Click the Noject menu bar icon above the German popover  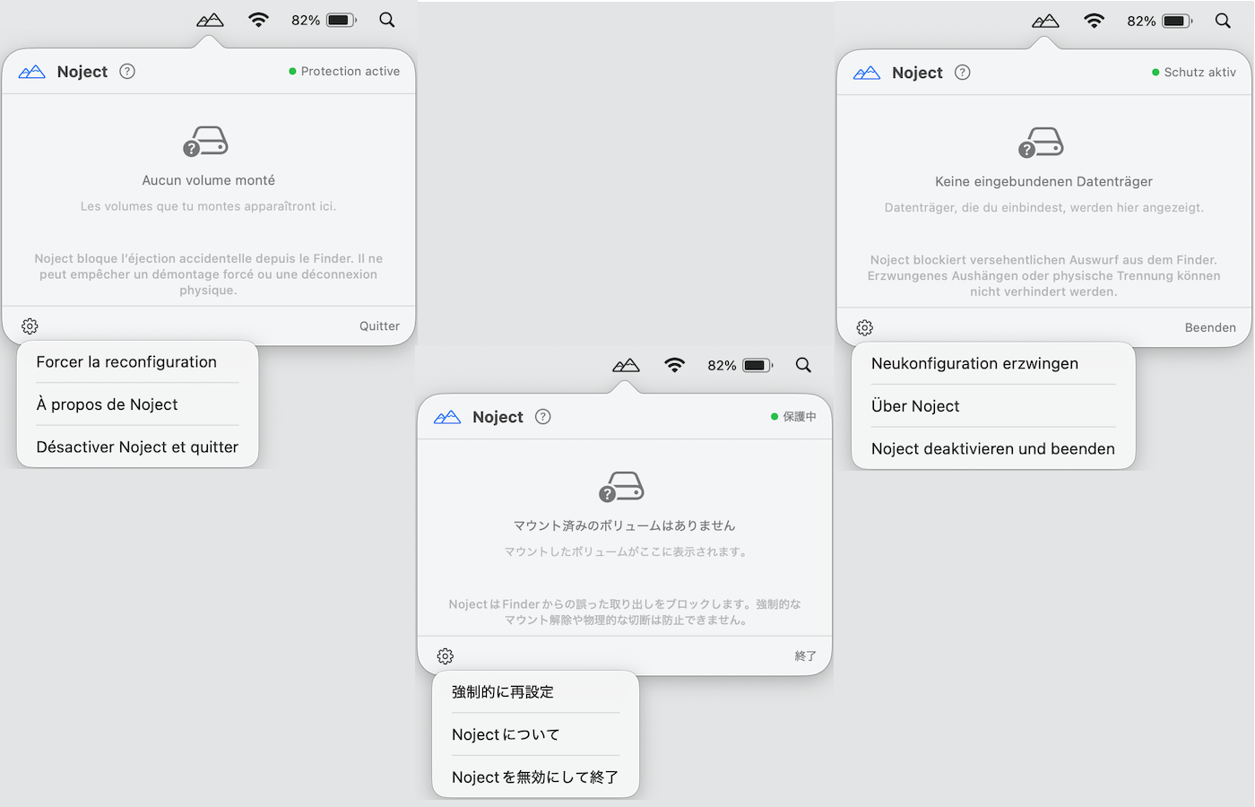pos(1045,21)
